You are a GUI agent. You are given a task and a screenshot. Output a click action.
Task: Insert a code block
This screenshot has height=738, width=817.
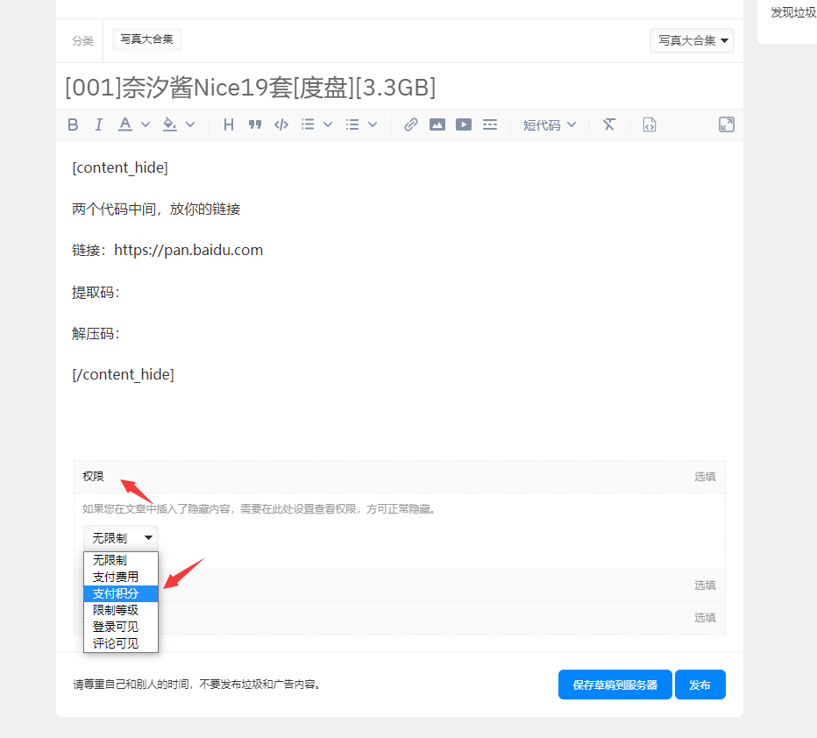click(x=281, y=124)
